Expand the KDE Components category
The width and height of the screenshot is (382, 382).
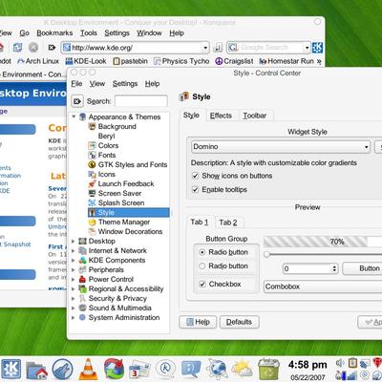pyautogui.click(x=74, y=261)
